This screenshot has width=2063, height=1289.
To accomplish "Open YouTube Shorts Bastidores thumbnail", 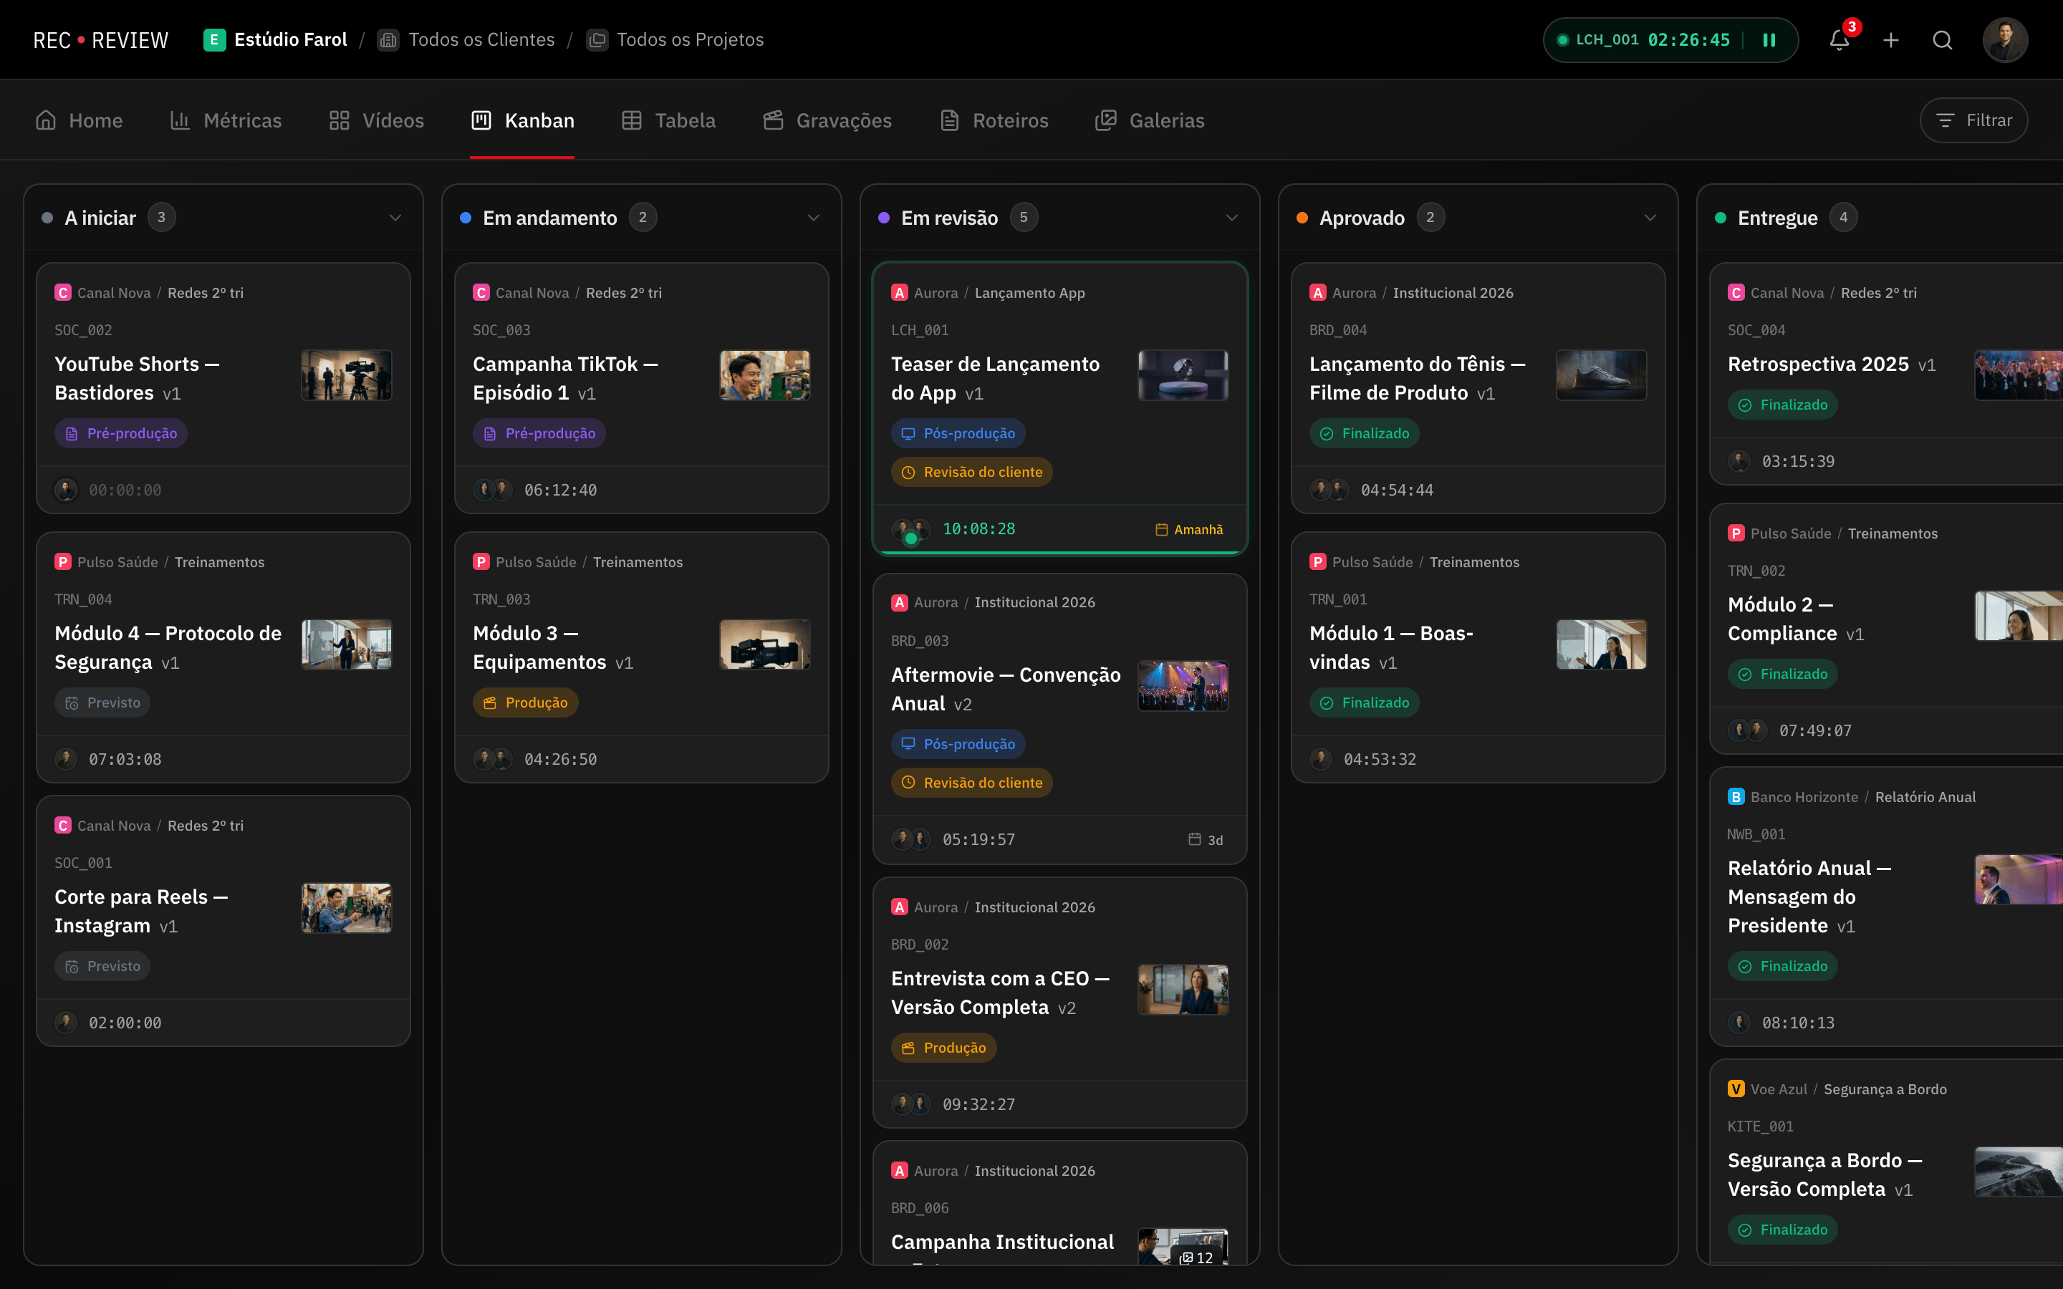I will (346, 375).
